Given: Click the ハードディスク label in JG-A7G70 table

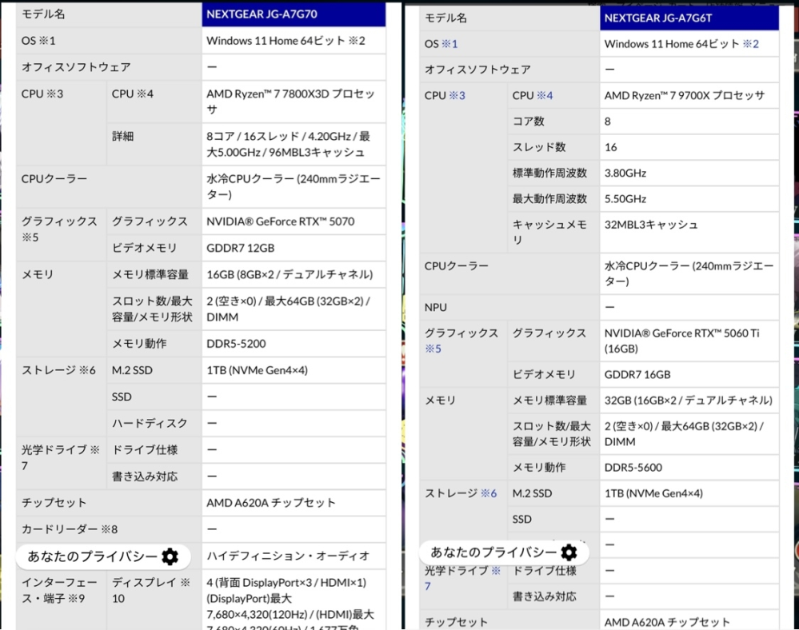Looking at the screenshot, I should coord(150,423).
